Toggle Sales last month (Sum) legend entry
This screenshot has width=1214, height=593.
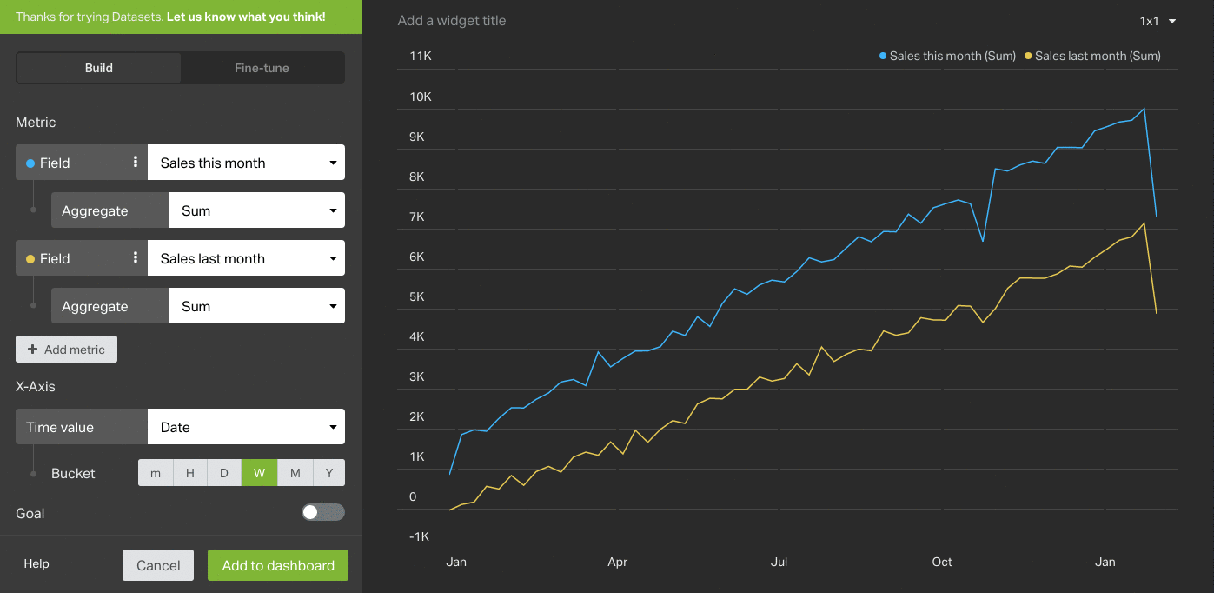[x=1092, y=56]
